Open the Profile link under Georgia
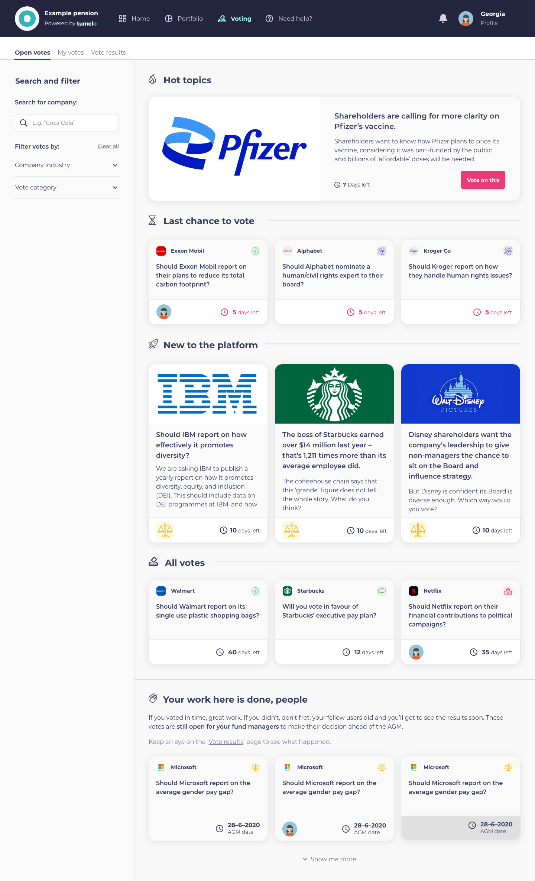Viewport: 535px width, 881px height. tap(489, 23)
